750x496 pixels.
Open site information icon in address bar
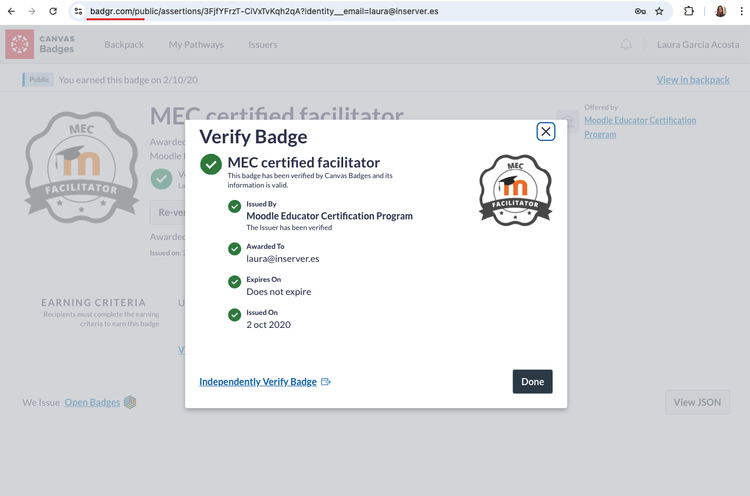click(x=78, y=11)
